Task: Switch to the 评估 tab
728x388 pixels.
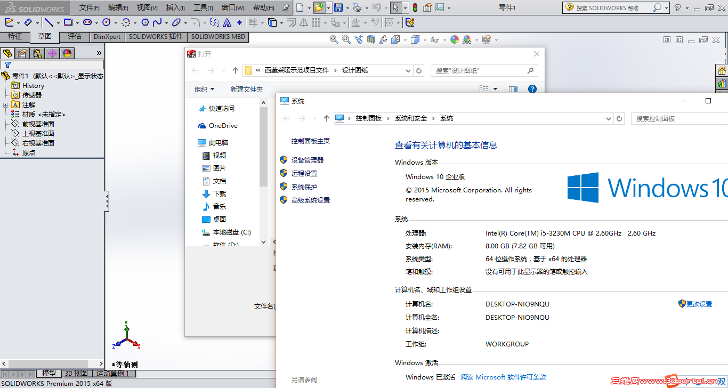Action: [x=75, y=37]
